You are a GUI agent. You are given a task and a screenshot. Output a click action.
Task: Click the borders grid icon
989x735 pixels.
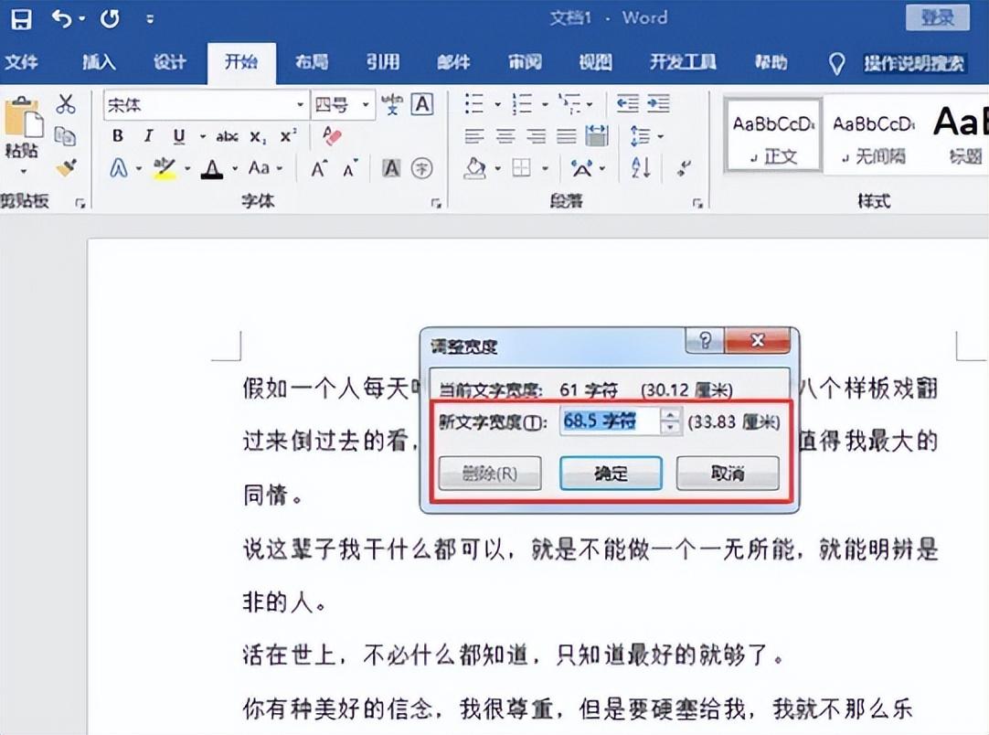click(522, 168)
